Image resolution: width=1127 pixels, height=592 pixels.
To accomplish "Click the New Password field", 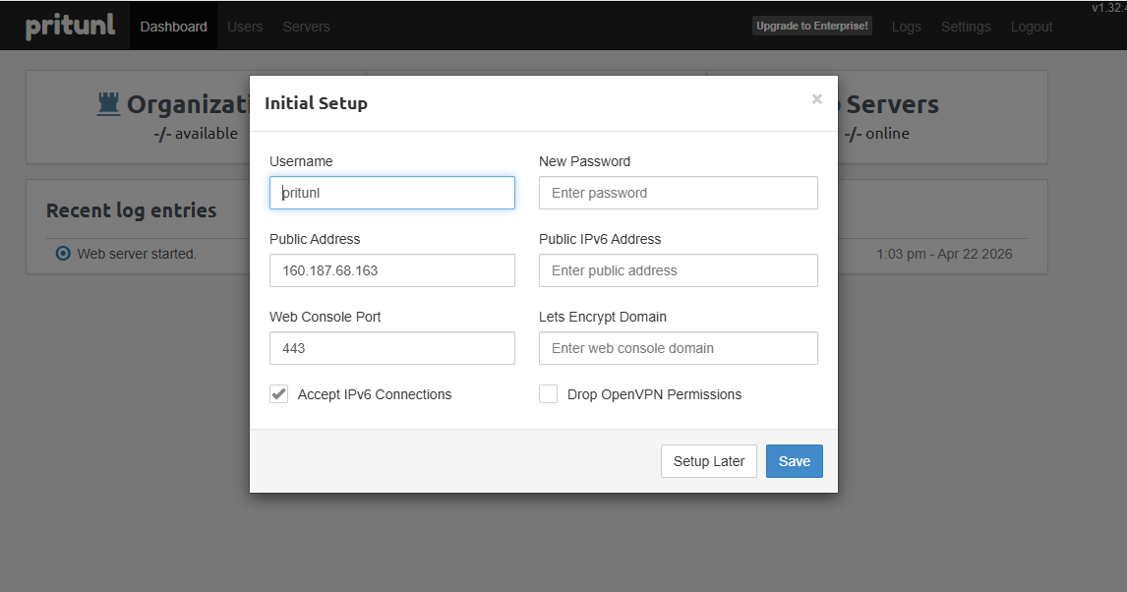I will click(x=679, y=193).
